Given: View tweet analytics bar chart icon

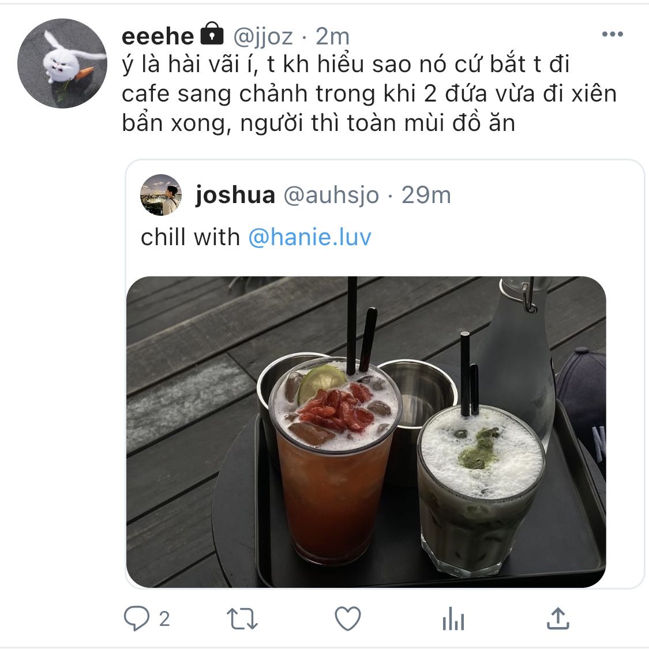Looking at the screenshot, I should (453, 619).
